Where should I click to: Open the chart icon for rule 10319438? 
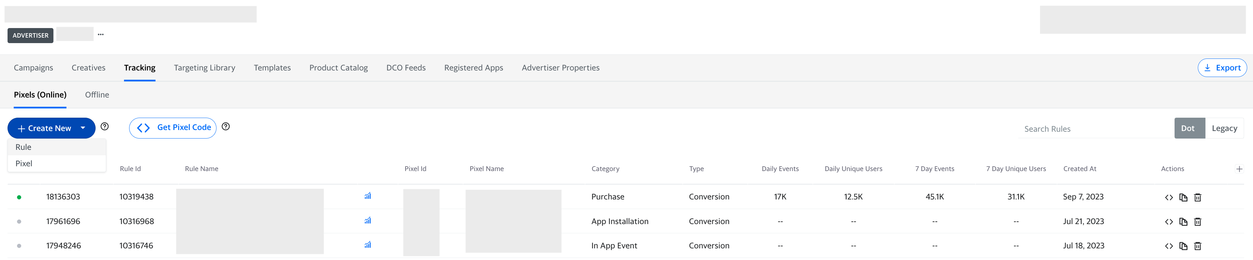click(368, 196)
